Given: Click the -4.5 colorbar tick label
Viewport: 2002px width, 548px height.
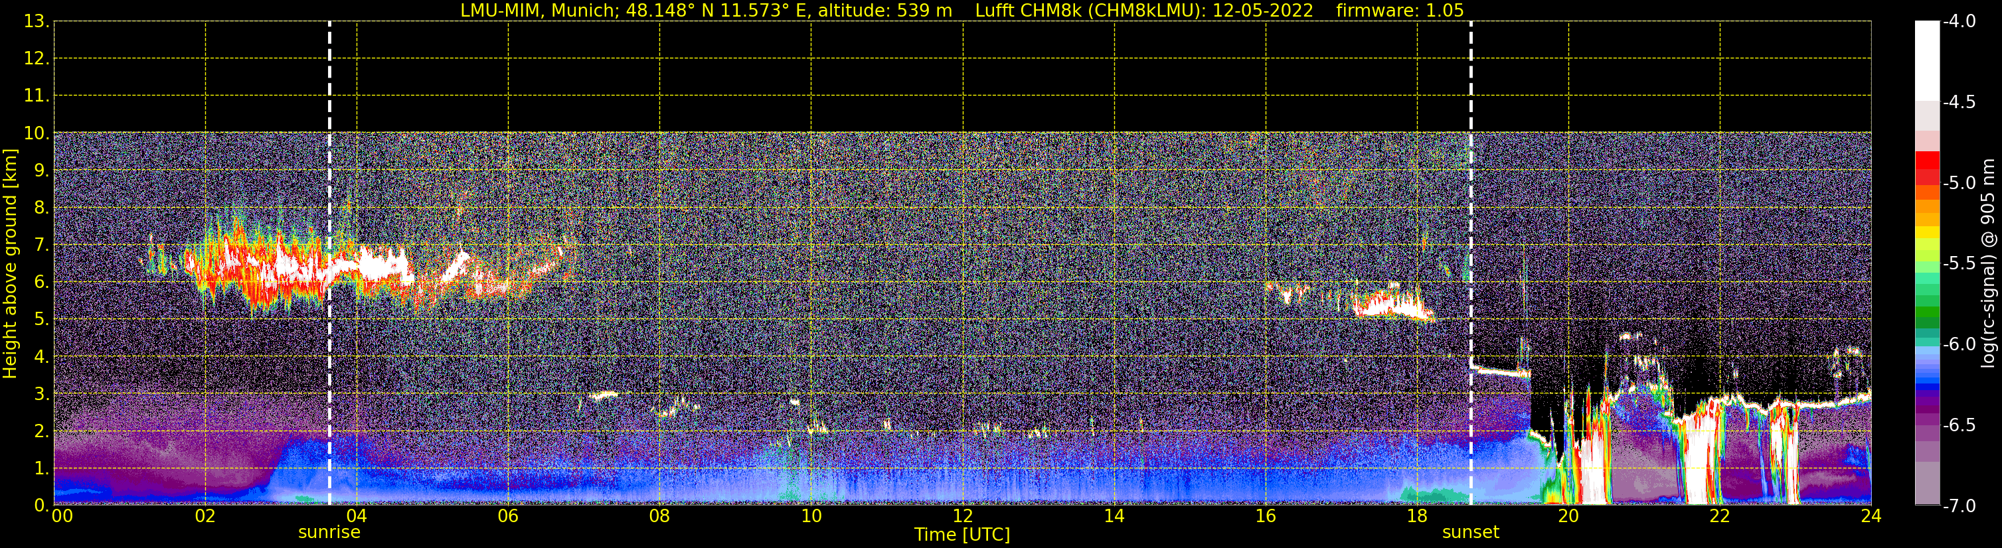Looking at the screenshot, I should (x=1958, y=102).
